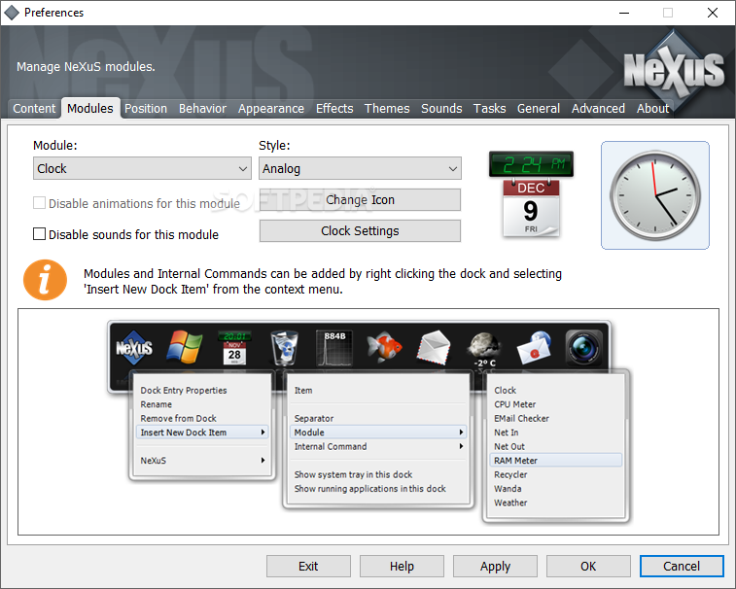The width and height of the screenshot is (736, 589).
Task: Toggle Disable animations for this module checkbox
Action: (x=40, y=203)
